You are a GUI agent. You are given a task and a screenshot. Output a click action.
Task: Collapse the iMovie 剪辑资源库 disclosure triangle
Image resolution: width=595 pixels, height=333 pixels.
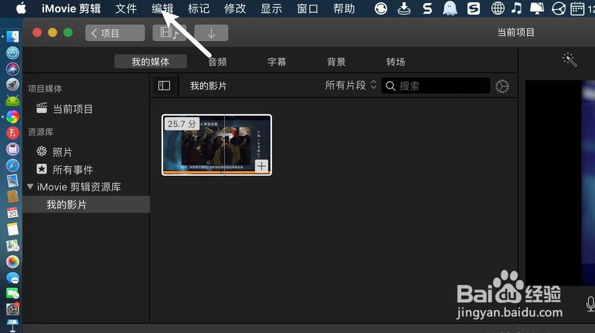30,186
